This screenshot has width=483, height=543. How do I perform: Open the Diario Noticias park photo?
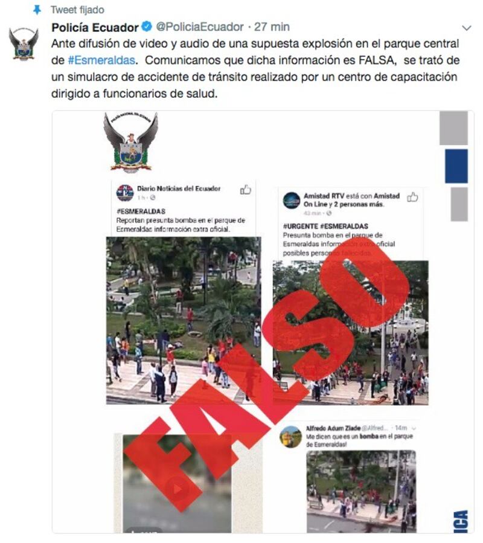tap(184, 321)
